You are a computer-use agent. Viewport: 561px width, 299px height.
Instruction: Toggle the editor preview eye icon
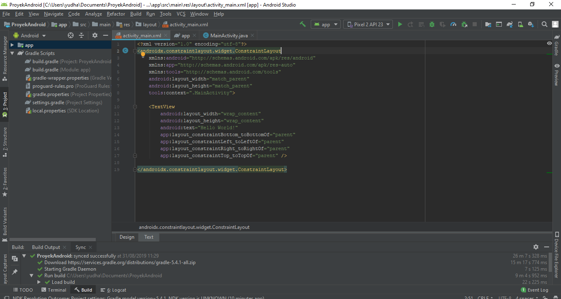[549, 43]
